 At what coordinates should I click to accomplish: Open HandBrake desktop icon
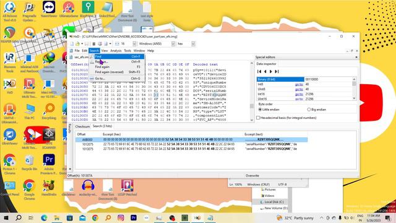coord(49,188)
